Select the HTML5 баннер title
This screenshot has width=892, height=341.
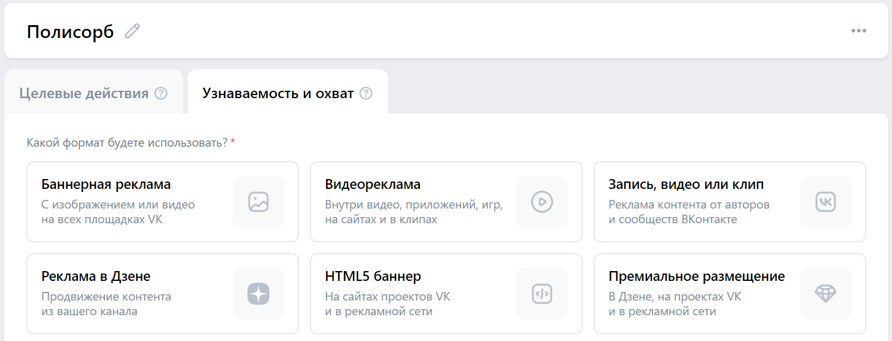click(373, 277)
